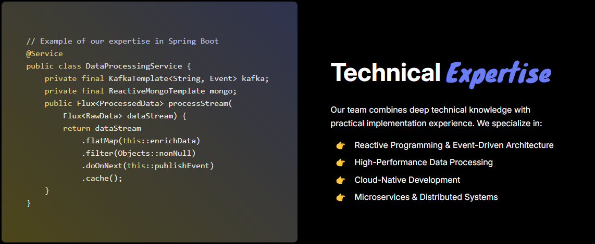Screen dimensions: 595x244
Task: Click the pointing hand icon beside Reactive Programming
Action: [340, 145]
